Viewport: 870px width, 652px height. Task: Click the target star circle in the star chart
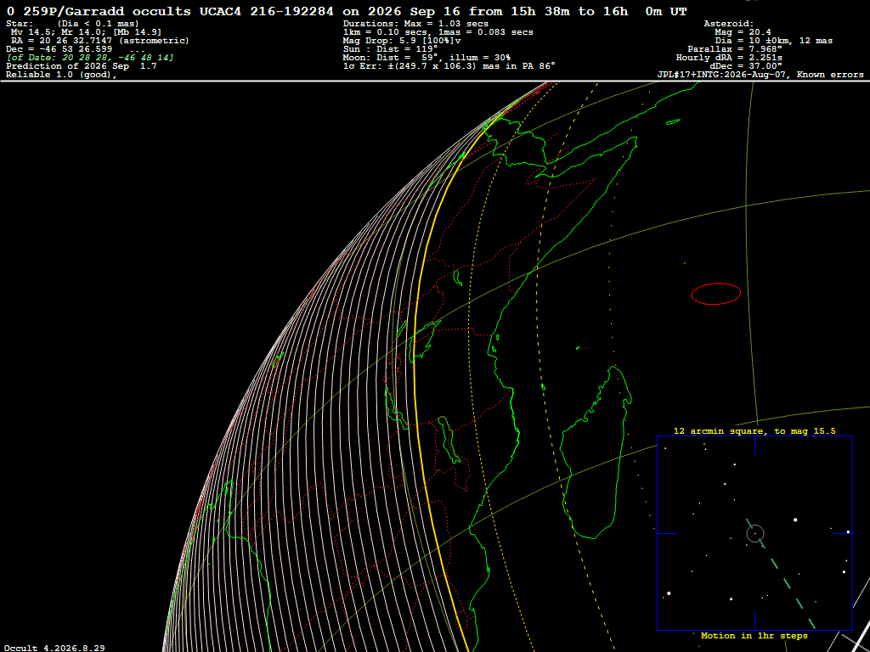(x=755, y=534)
